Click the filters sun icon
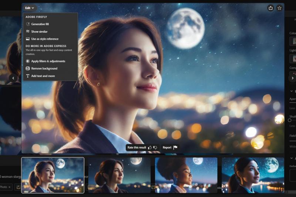The width and height of the screenshot is (296, 197). click(28, 61)
